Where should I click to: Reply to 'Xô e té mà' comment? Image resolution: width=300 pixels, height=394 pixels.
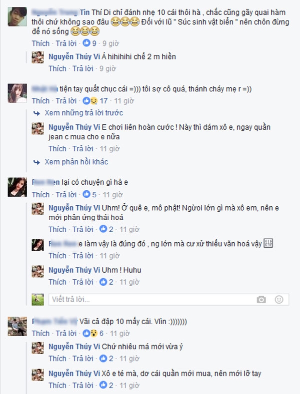pyautogui.click(x=83, y=385)
